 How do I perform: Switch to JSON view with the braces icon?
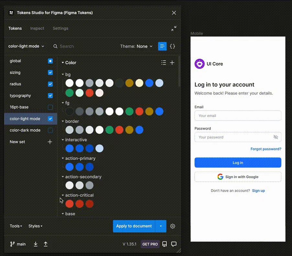click(173, 46)
